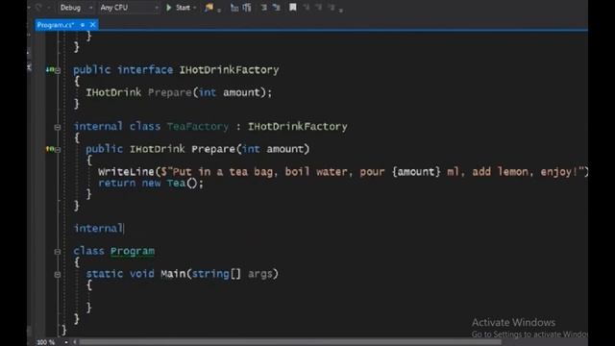
Task: Click the 'args' parameter in Main
Action: [x=260, y=273]
